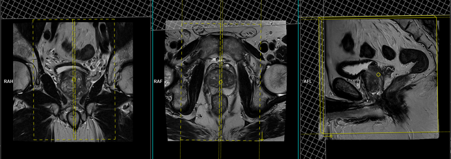Click the yellow center circle in AFL view
451x159 pixels.
pyautogui.click(x=378, y=74)
